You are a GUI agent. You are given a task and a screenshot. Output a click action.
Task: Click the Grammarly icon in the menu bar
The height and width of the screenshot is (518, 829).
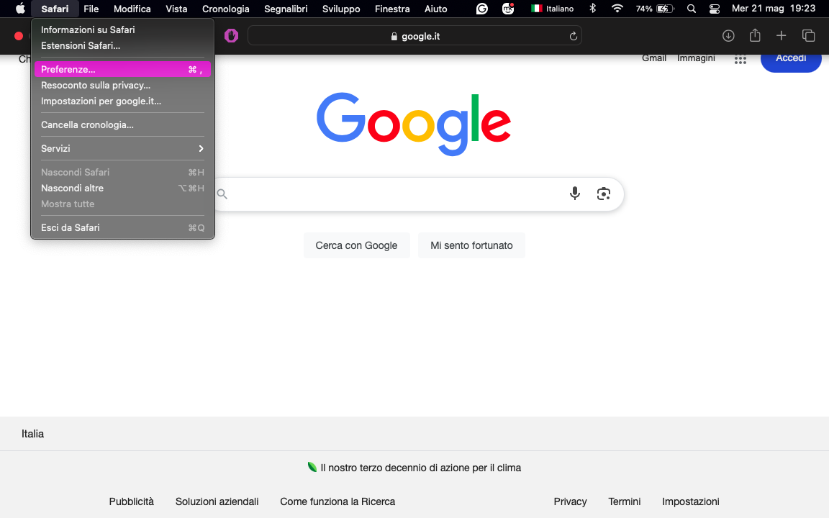click(480, 9)
